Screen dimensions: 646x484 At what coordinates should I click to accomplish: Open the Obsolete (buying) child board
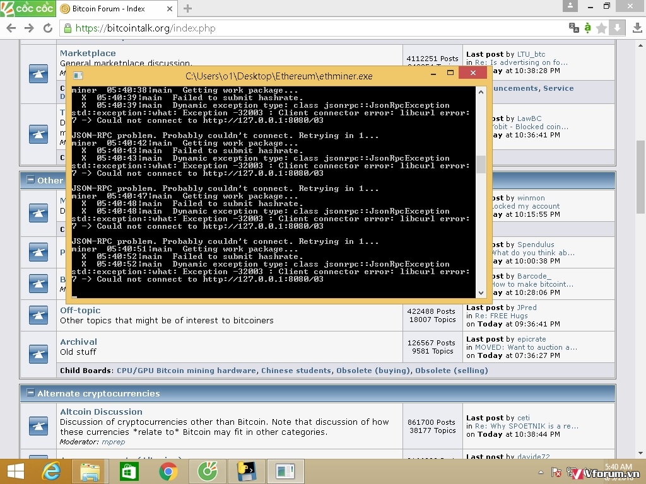tap(373, 371)
